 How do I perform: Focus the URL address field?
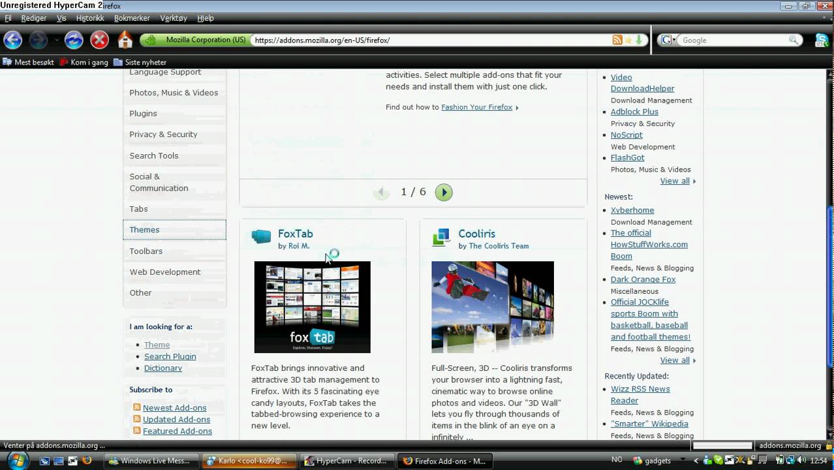(x=431, y=40)
